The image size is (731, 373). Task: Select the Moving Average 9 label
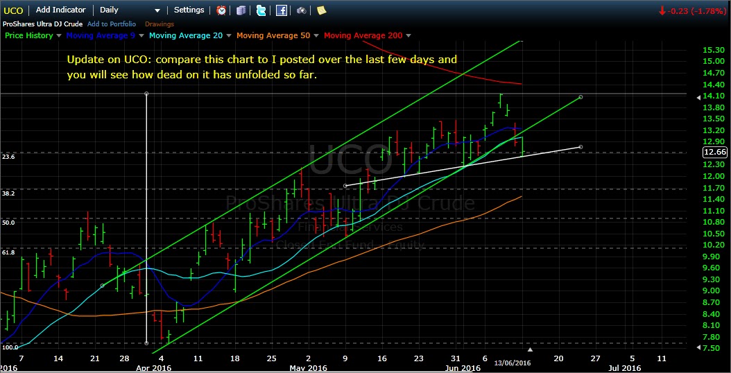pyautogui.click(x=102, y=35)
